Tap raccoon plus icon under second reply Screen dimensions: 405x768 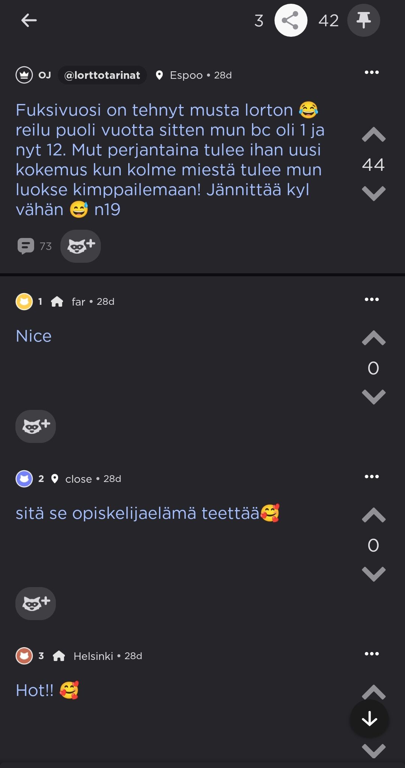point(36,604)
